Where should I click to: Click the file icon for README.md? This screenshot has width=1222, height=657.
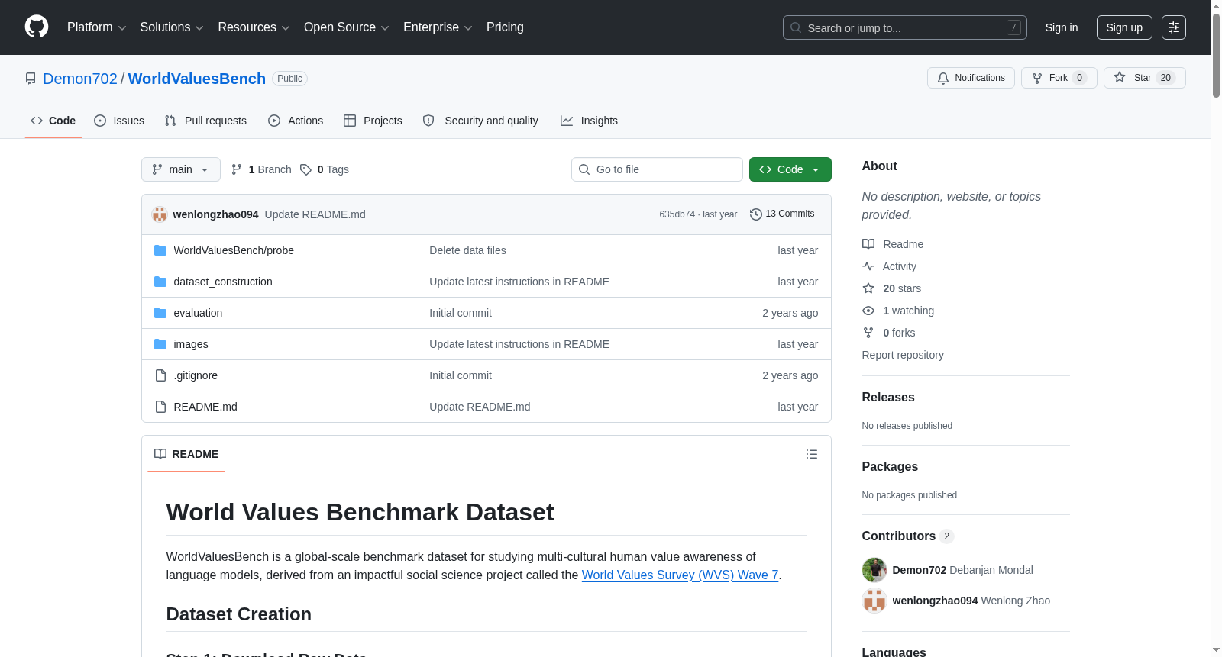160,407
